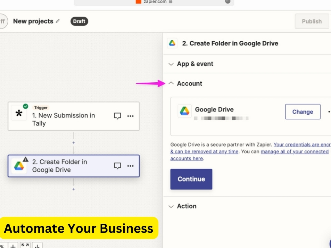The width and height of the screenshot is (331, 248).
Task: Collapse the Account section chevron
Action: pyautogui.click(x=171, y=84)
